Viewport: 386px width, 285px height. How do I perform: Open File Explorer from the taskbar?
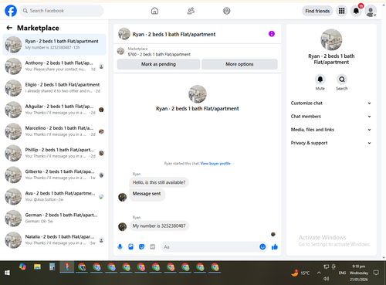point(37,267)
